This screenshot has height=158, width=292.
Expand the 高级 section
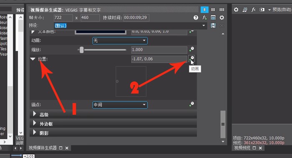[35, 114]
